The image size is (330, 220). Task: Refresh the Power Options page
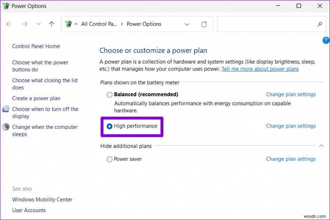pyautogui.click(x=204, y=24)
